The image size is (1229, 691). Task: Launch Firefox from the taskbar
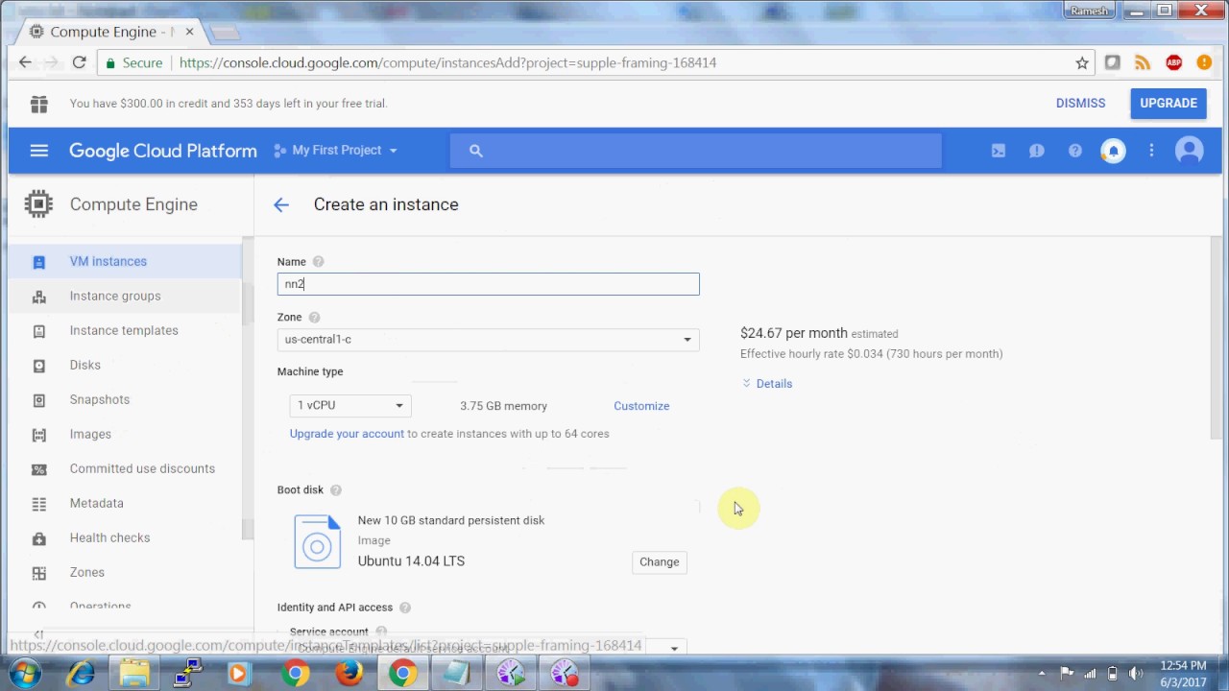coord(349,674)
